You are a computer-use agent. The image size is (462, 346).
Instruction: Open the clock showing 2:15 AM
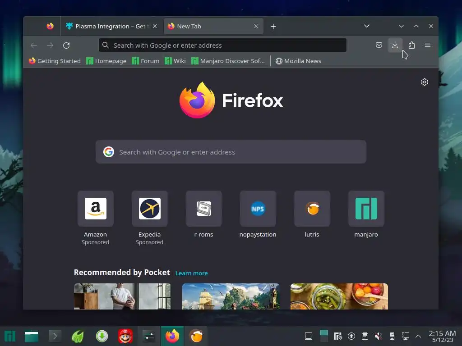click(x=442, y=336)
